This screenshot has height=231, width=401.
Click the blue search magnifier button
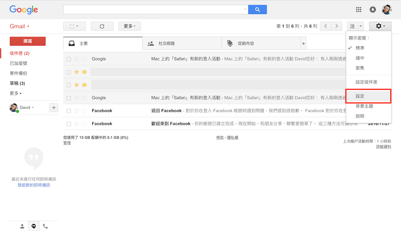click(x=257, y=10)
